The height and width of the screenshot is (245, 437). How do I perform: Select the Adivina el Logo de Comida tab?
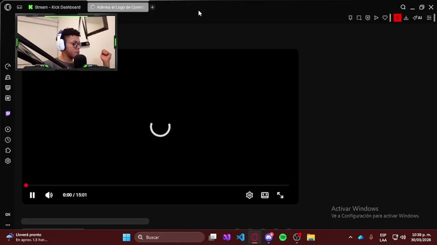pos(118,7)
